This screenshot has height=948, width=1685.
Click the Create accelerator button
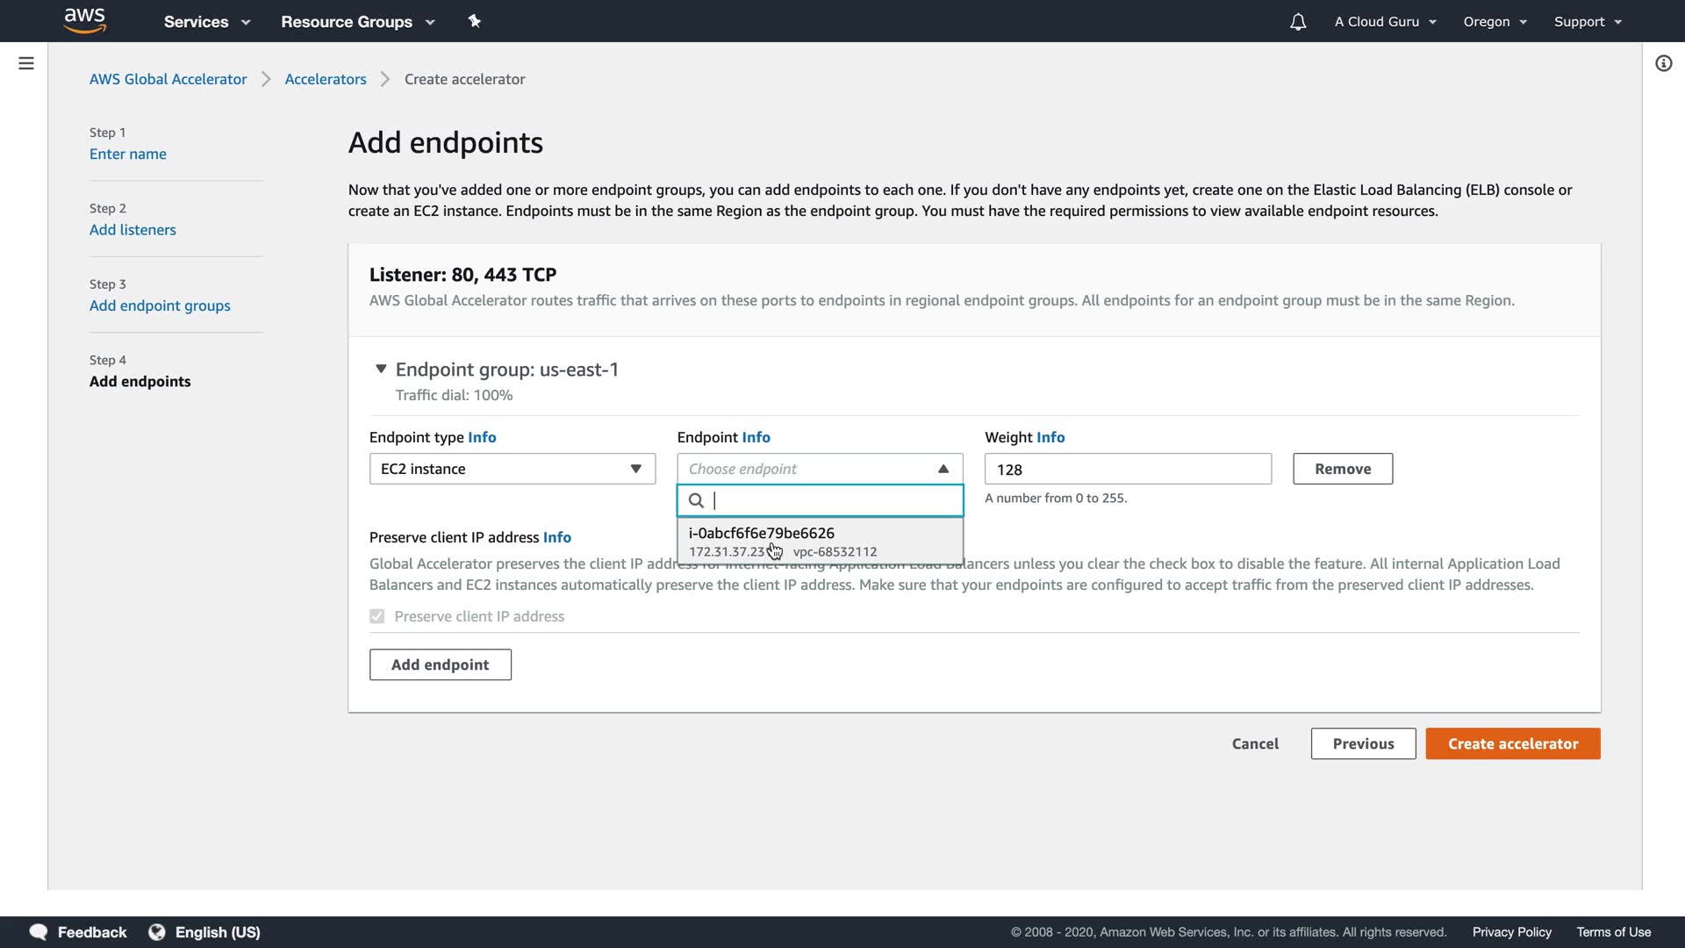[x=1512, y=743]
